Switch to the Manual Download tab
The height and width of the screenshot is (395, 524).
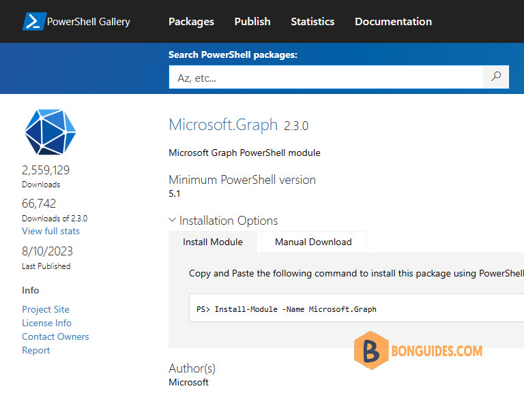tap(313, 242)
